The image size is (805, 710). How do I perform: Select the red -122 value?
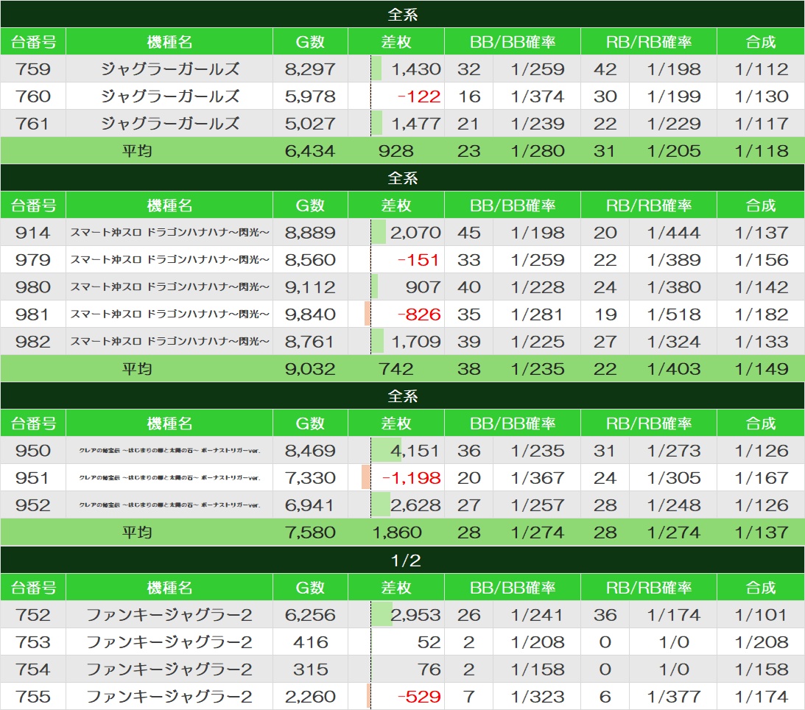tap(419, 96)
